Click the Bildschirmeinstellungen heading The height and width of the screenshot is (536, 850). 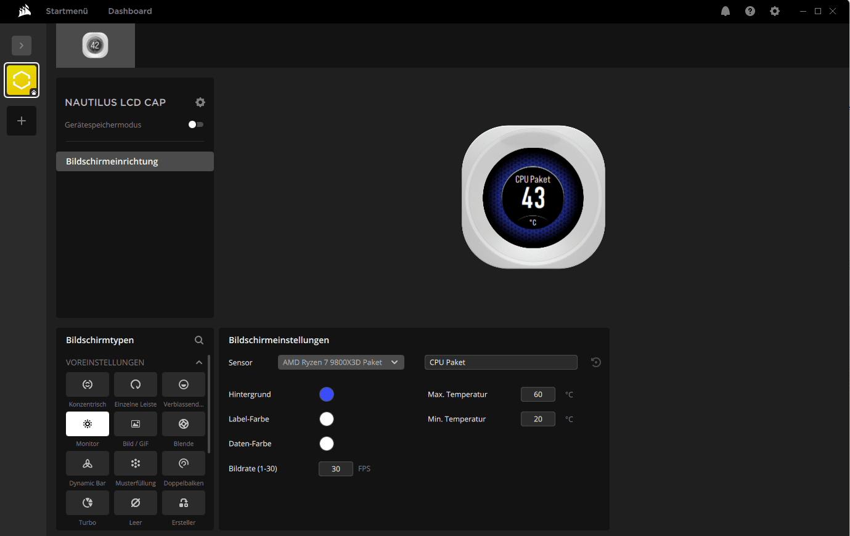pos(279,340)
